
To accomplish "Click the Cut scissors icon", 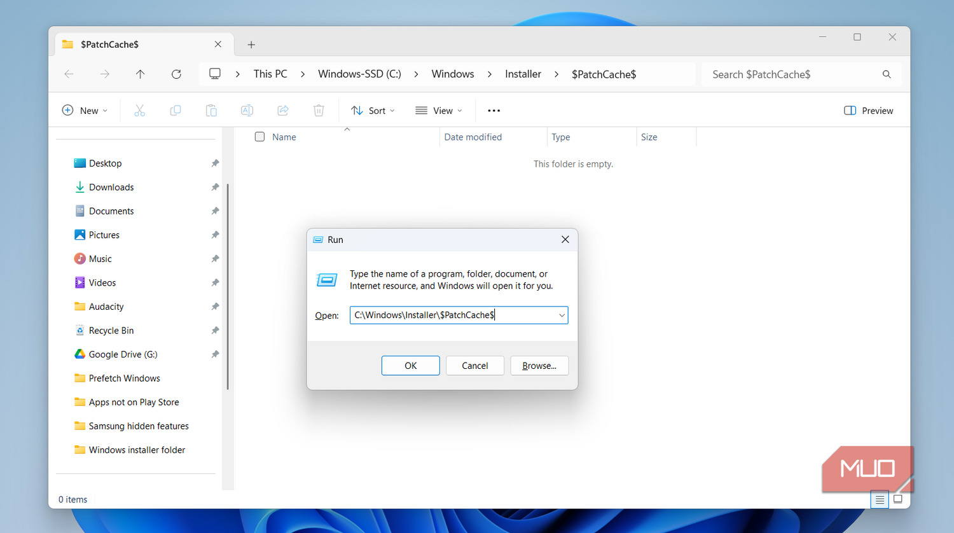I will point(140,111).
